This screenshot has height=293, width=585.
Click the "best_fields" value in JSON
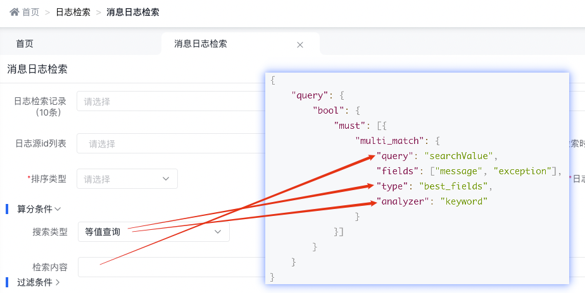(453, 186)
